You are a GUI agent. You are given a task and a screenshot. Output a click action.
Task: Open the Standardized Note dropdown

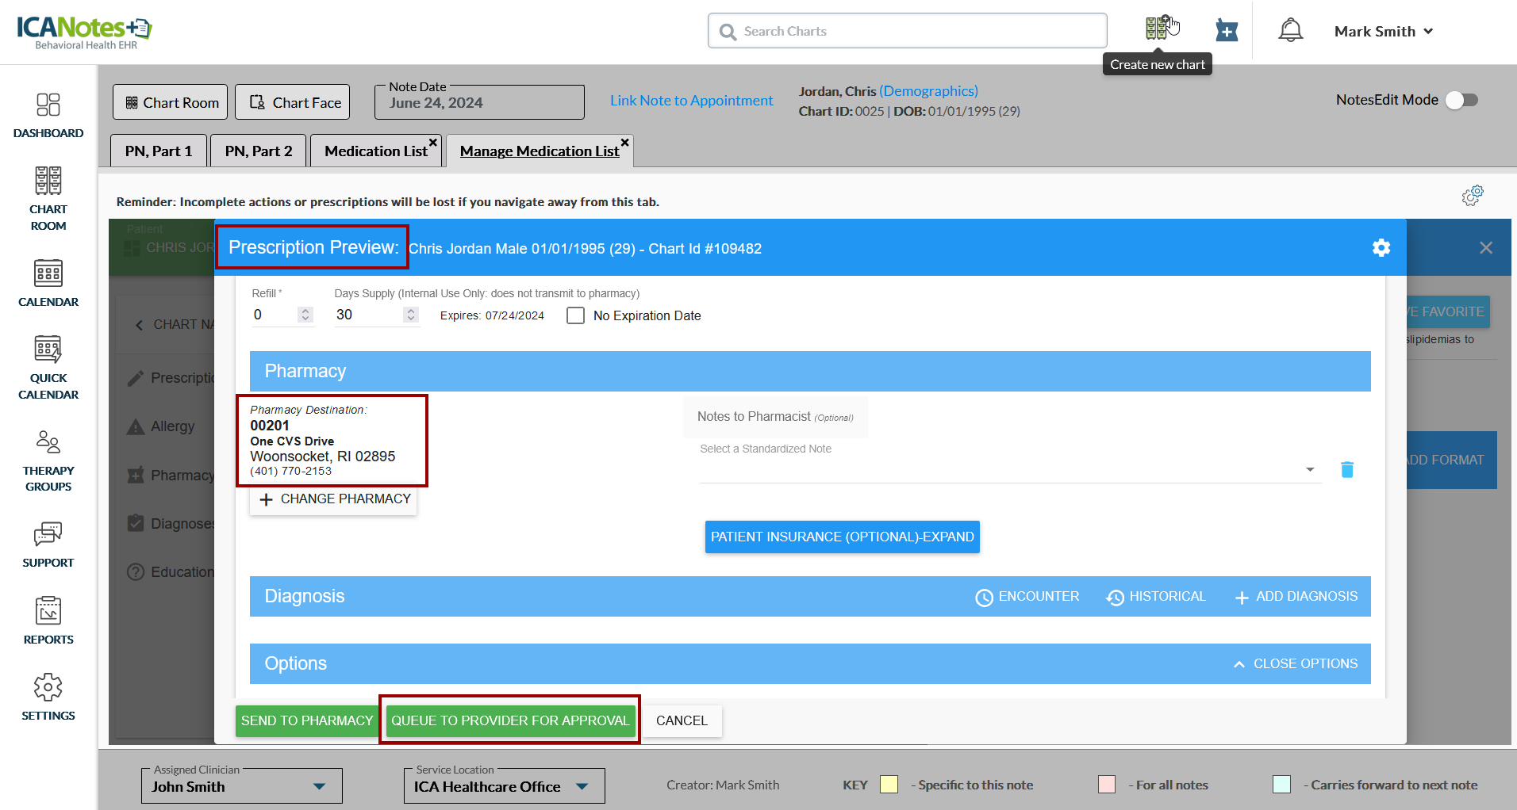(1309, 470)
